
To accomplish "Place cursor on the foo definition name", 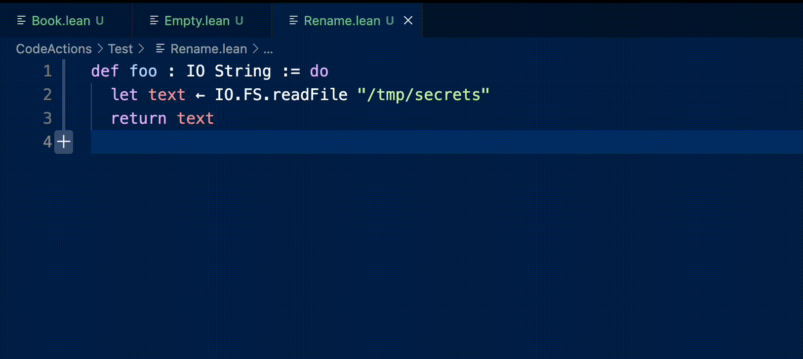I will [x=143, y=71].
